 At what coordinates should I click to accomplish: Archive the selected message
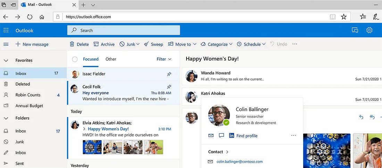click(x=104, y=44)
